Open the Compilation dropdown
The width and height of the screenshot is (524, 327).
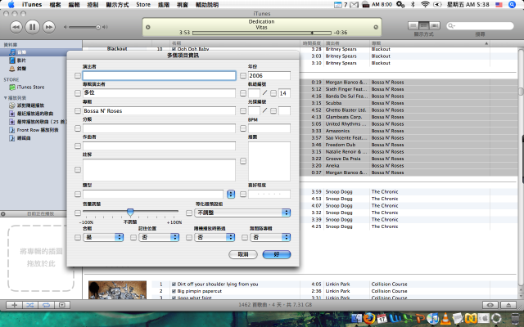[103, 237]
